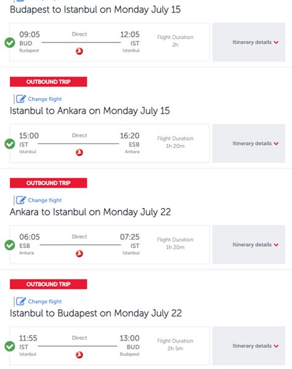292x369 pixels.
Task: Click Turkish Airlines logo on Ankara–Istanbul flight
Action: point(79,254)
